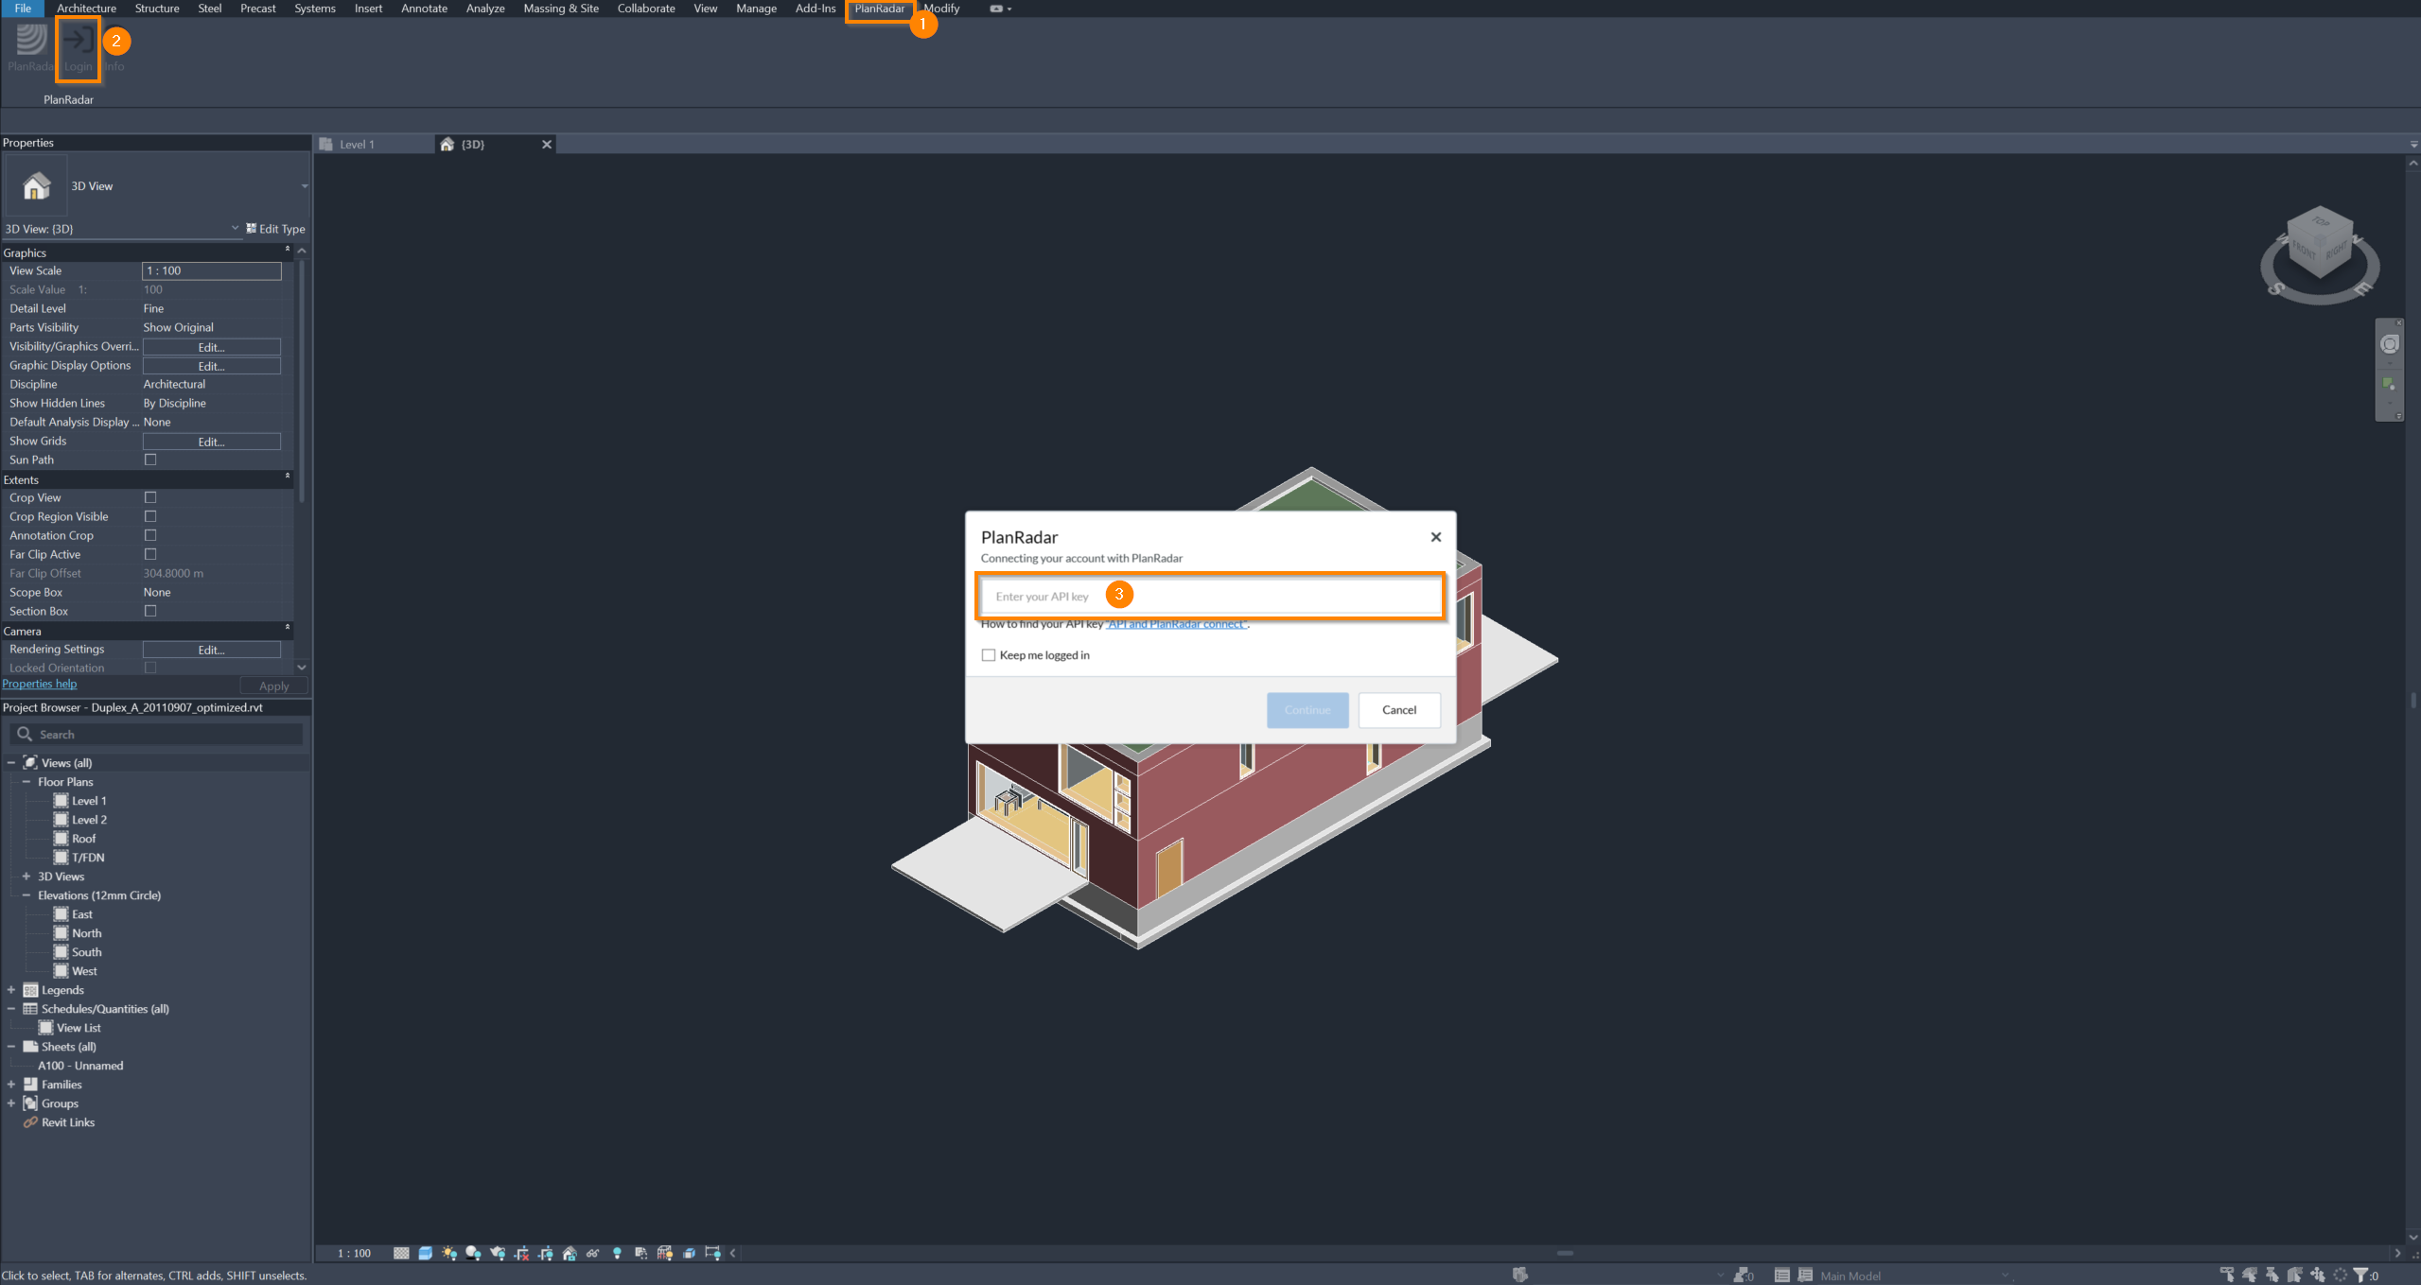Open the 3D View instance selector dropdown
The image size is (2421, 1285).
tap(235, 228)
